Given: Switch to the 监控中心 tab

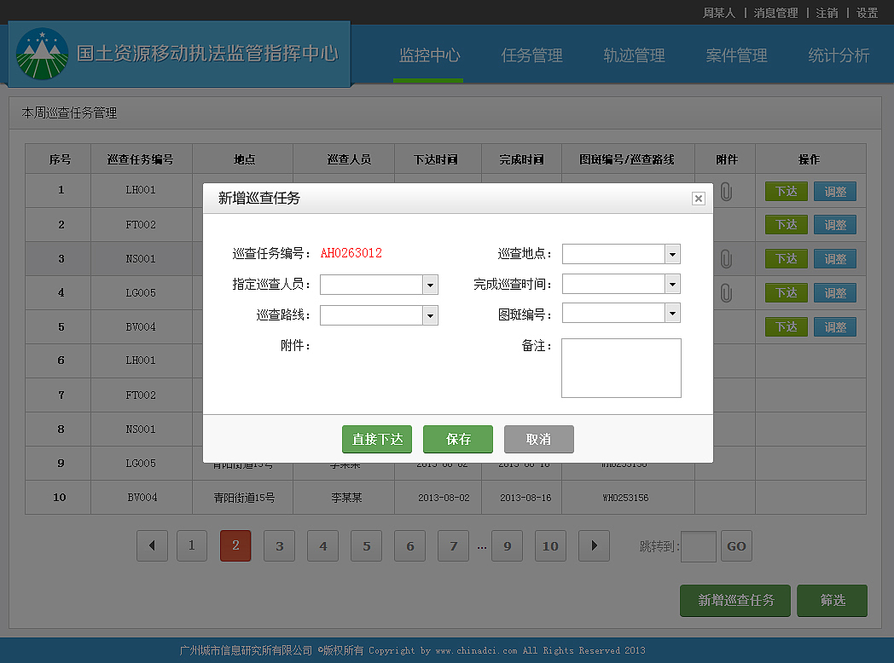Looking at the screenshot, I should pyautogui.click(x=429, y=55).
